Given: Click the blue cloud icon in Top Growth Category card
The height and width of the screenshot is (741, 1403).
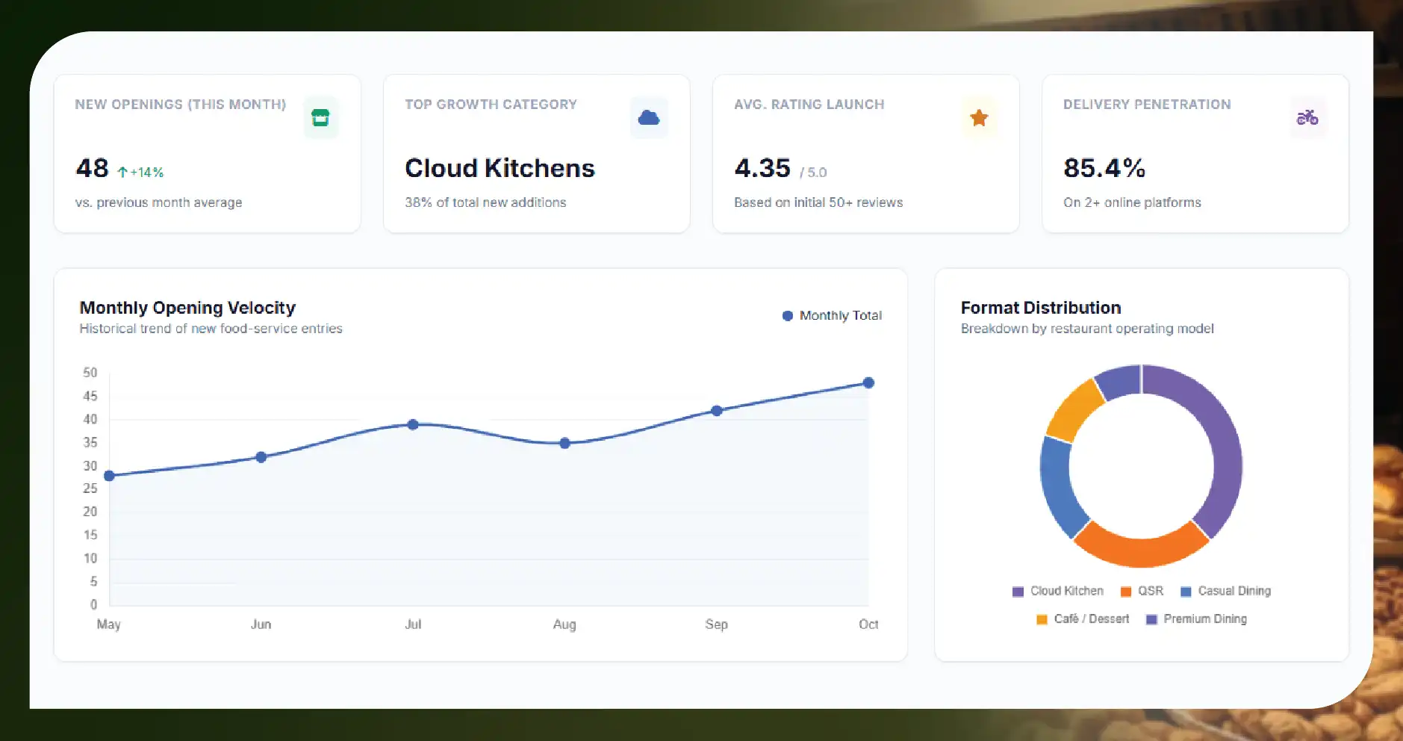Looking at the screenshot, I should tap(649, 117).
